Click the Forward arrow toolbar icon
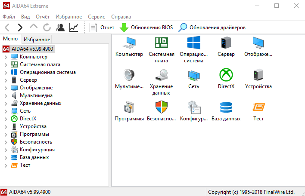The width and height of the screenshot is (305, 196). pyautogui.click(x=20, y=28)
